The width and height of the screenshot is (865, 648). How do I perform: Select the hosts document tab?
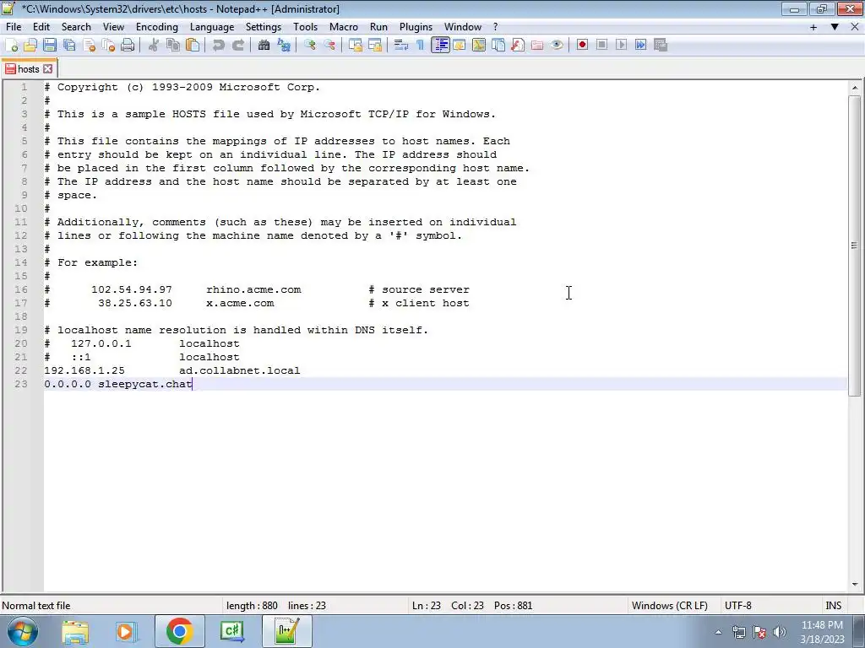point(29,69)
